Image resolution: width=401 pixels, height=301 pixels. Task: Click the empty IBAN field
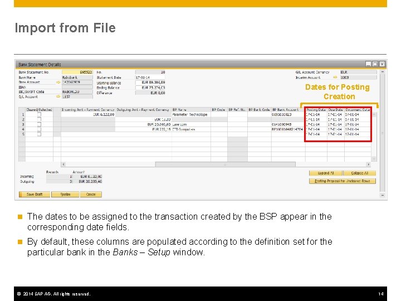77,87
